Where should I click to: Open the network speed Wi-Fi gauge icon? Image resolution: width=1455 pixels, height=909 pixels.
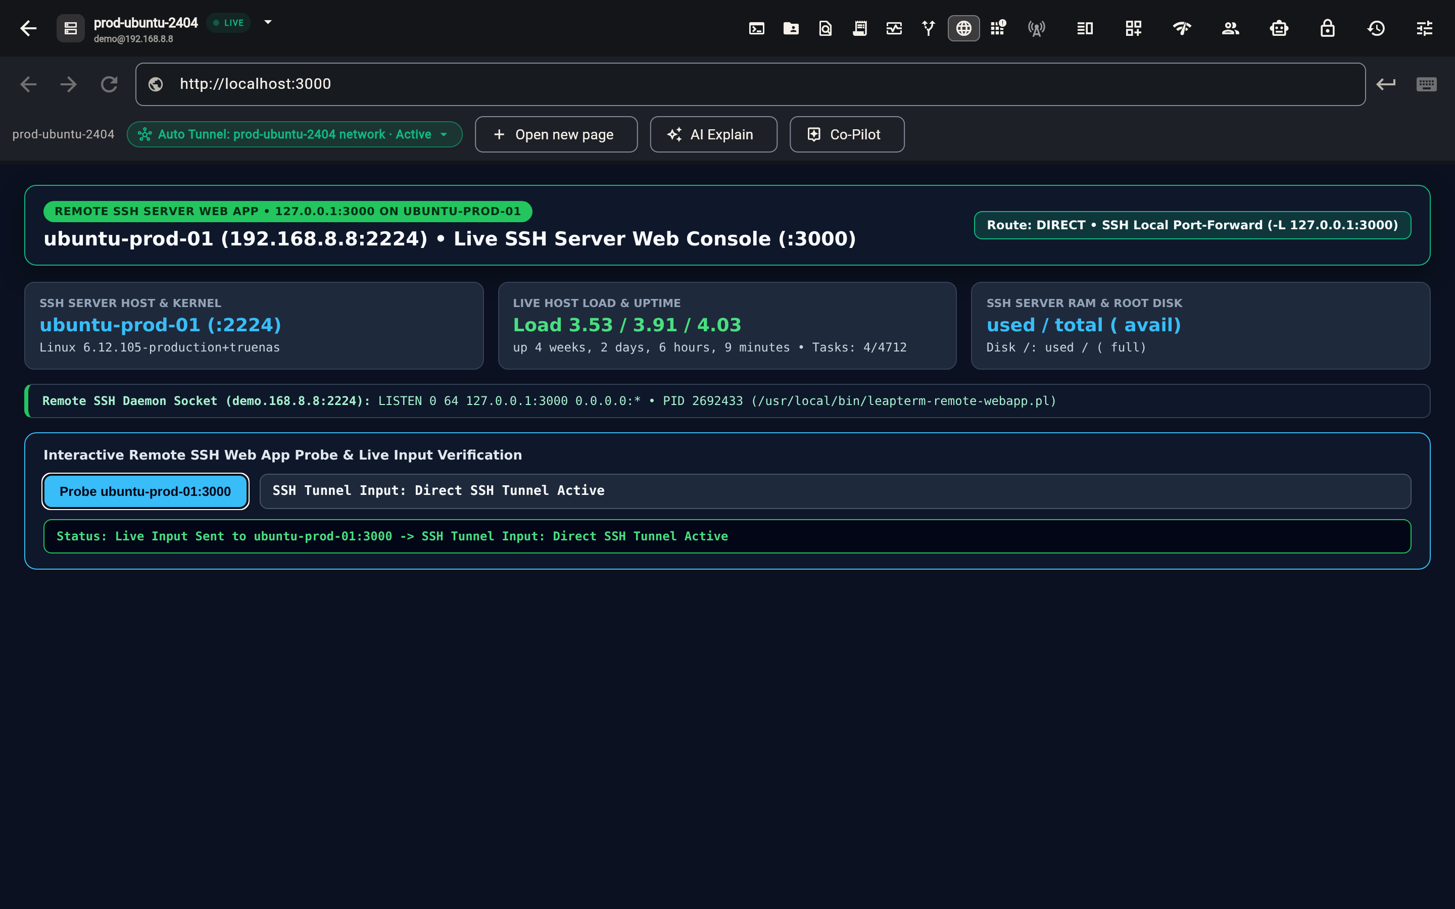coord(1182,28)
